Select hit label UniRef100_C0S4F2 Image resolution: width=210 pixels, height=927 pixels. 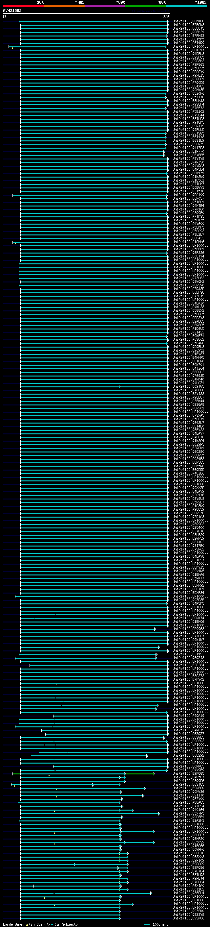point(188,459)
